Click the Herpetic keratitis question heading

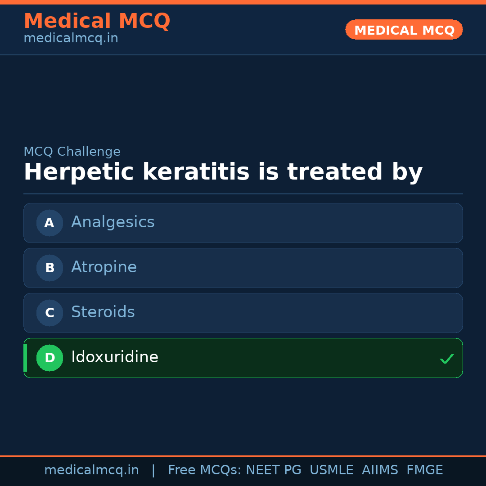tap(223, 172)
